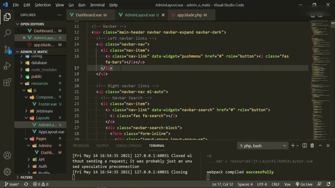
Task: Switch to Output panel tab
Action: 103,146
